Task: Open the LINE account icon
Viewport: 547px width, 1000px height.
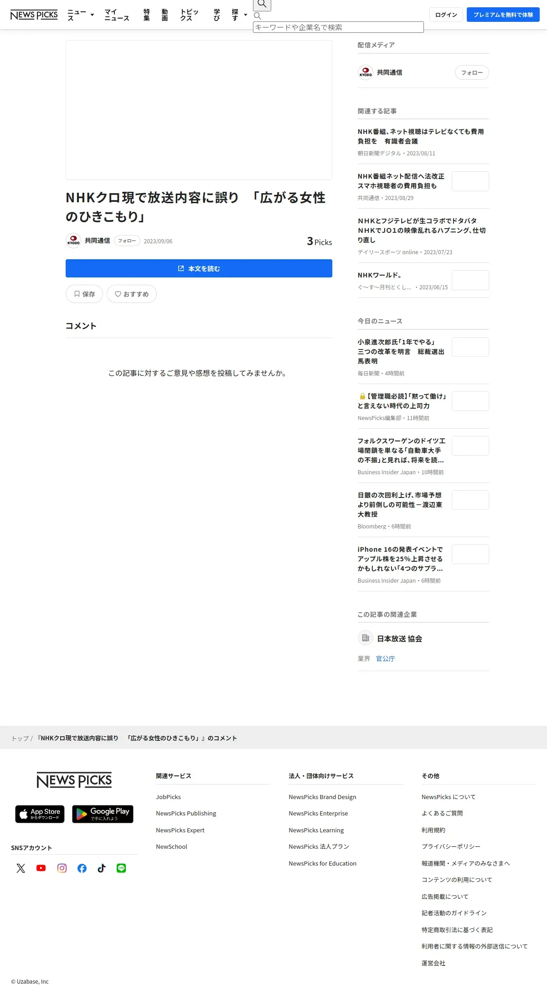Action: [x=121, y=868]
